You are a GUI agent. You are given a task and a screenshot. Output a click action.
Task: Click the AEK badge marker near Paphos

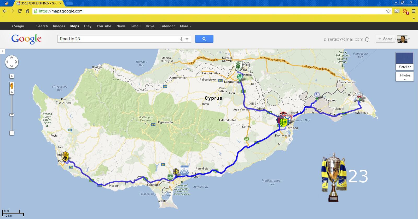(x=65, y=156)
